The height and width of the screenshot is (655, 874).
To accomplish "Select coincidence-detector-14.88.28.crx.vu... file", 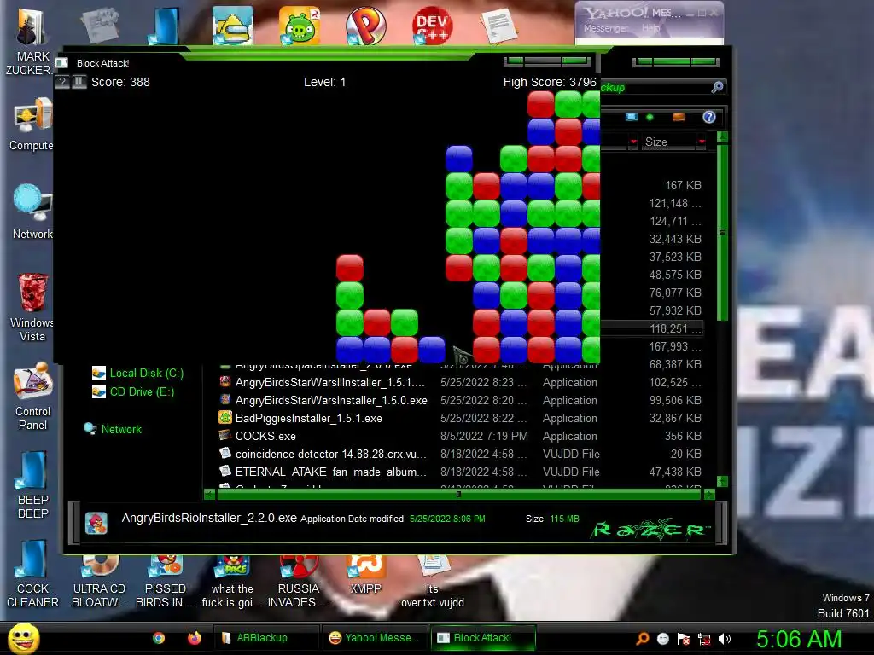I will coord(330,454).
